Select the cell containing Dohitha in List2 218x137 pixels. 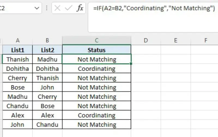[47, 69]
